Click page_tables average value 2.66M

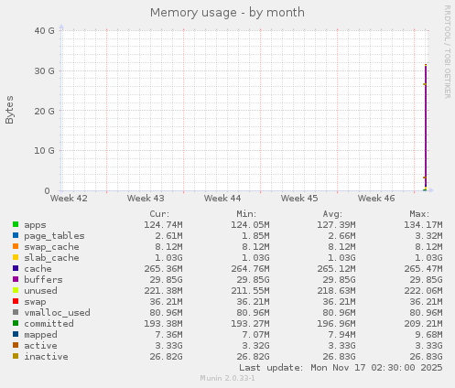click(341, 236)
